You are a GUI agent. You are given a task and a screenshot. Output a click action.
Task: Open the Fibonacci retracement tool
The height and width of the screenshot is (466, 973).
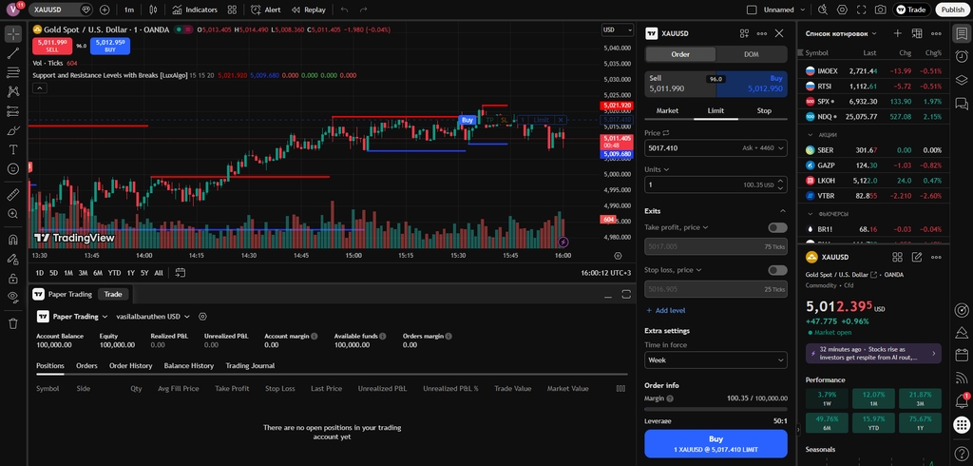[13, 72]
